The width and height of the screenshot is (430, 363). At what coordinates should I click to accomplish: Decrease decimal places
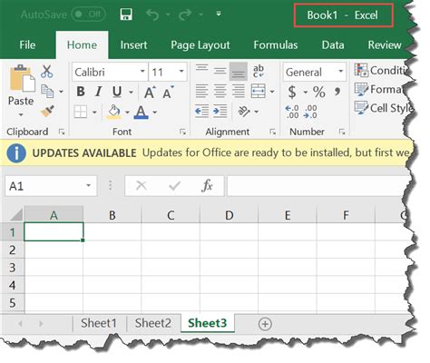pyautogui.click(x=310, y=112)
